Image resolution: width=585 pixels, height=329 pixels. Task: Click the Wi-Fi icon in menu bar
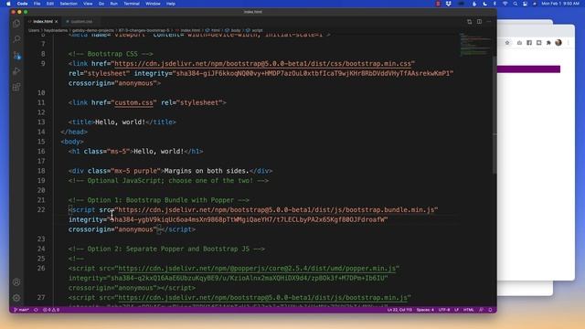[x=505, y=4]
